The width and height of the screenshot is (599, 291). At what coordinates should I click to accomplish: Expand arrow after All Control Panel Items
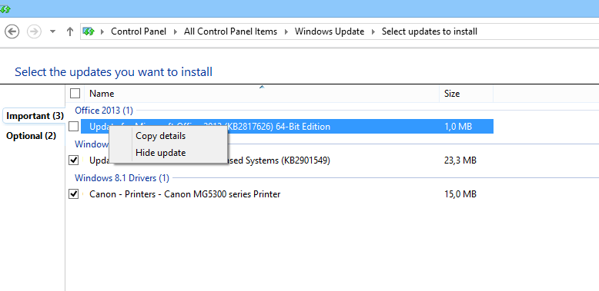286,31
